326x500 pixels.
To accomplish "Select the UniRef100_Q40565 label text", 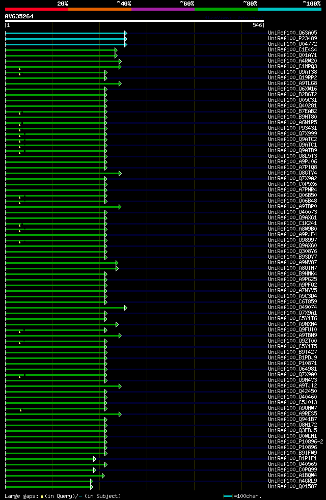I will 292,464.
